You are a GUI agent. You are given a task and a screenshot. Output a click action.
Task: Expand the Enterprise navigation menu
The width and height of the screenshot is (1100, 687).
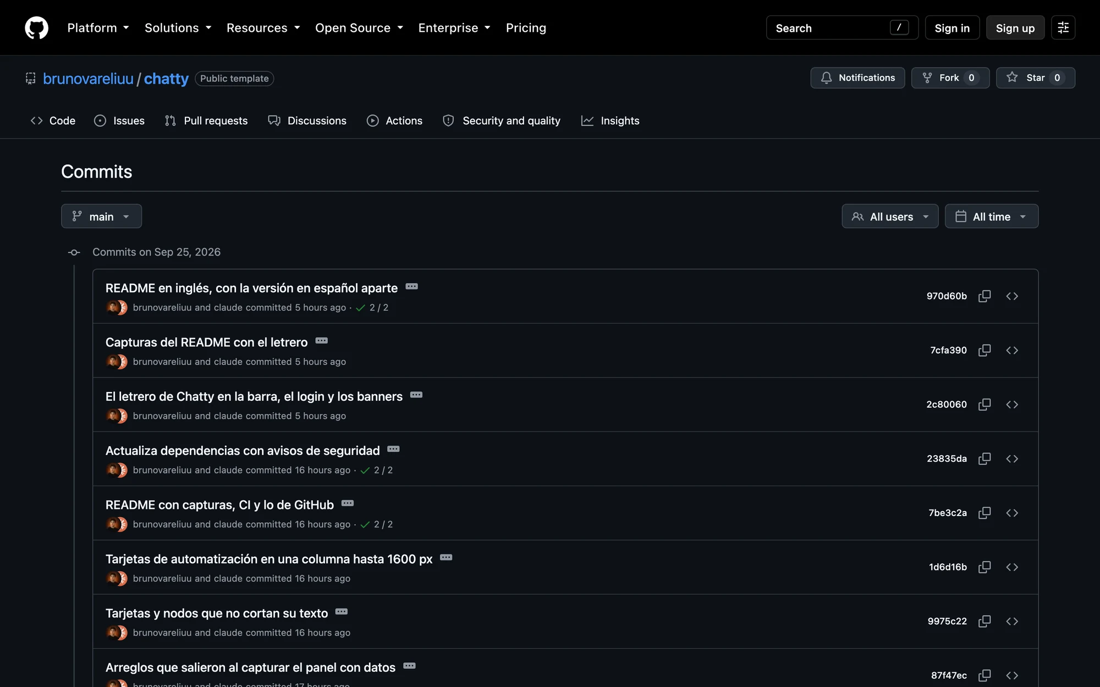click(x=454, y=28)
